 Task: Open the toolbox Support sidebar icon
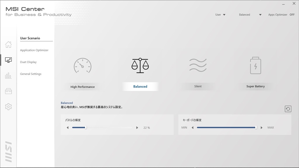[8, 91]
